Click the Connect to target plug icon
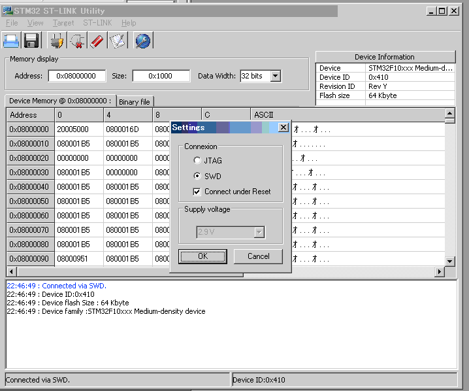 click(x=57, y=41)
